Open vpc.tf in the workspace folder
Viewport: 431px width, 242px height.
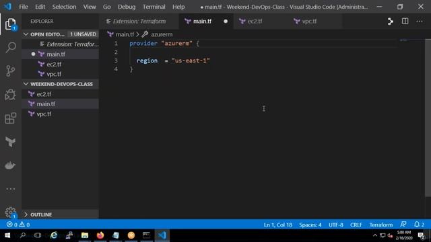pos(60,114)
